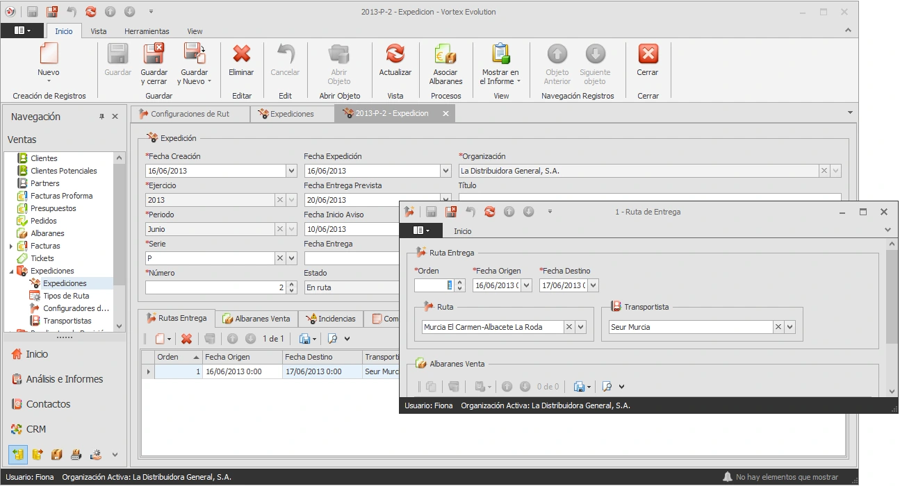Click the Actualizar refresh icon in ribbon
The image size is (900, 486).
coord(395,54)
